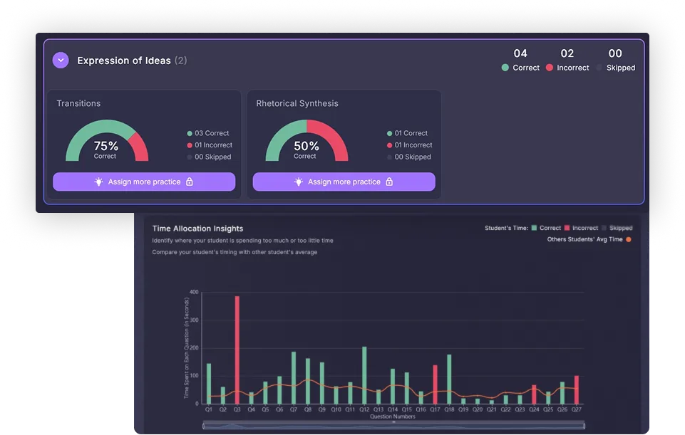The image size is (685, 435).
Task: Click the green Correct dot in header summary
Action: point(505,68)
